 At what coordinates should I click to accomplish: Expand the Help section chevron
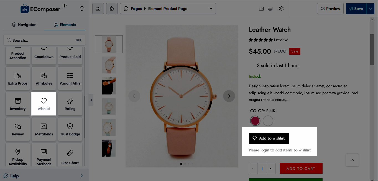pos(82,176)
